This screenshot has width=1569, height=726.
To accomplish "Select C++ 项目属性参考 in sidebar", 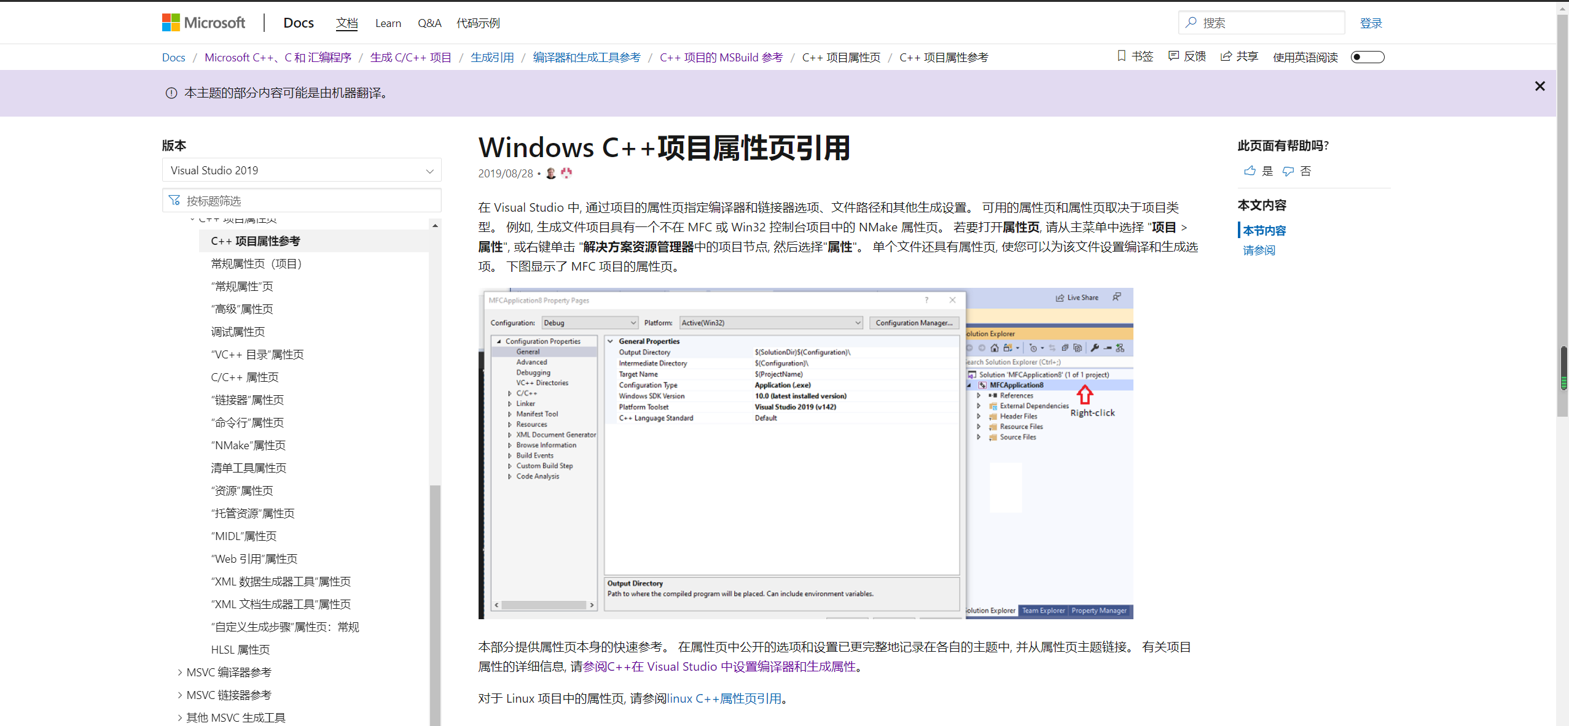I will [x=314, y=241].
